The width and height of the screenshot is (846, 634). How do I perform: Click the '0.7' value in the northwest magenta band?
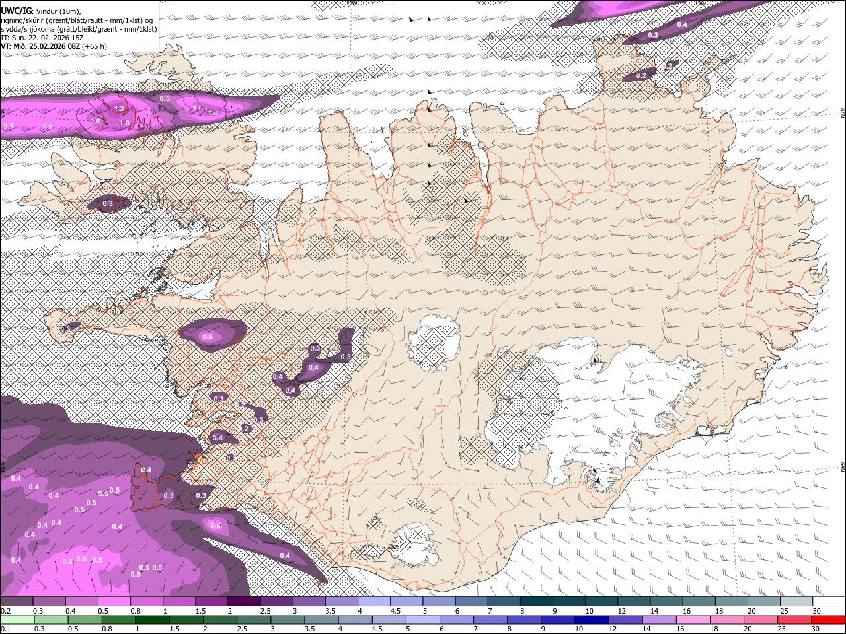(x=9, y=126)
